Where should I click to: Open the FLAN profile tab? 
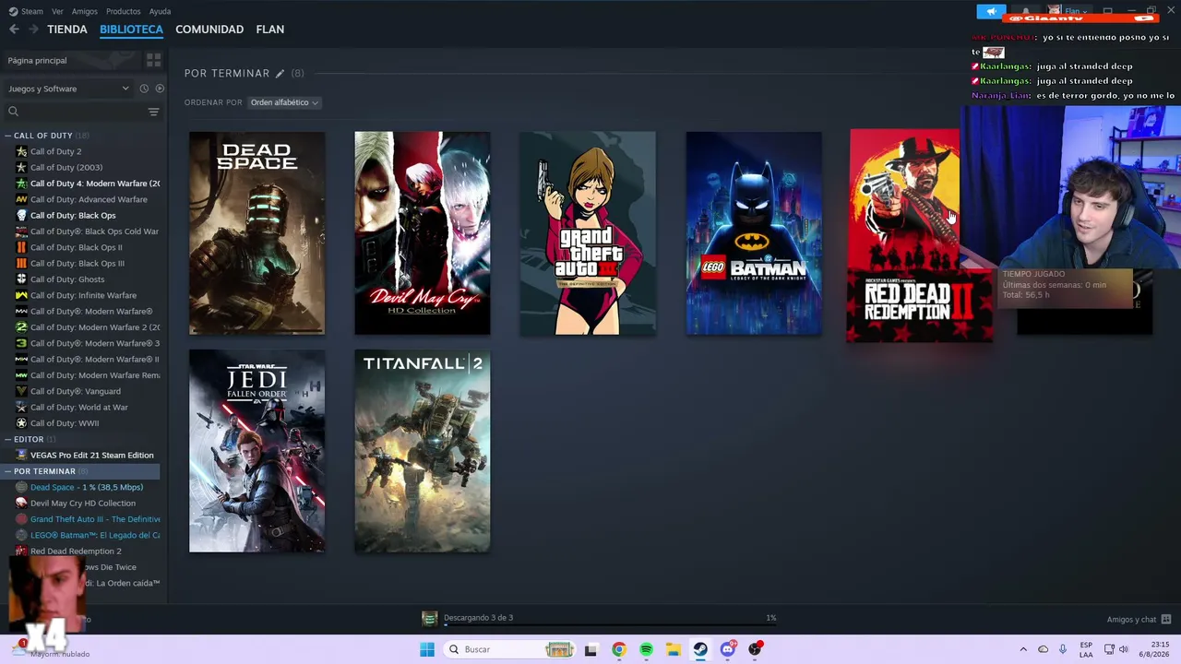(x=270, y=30)
